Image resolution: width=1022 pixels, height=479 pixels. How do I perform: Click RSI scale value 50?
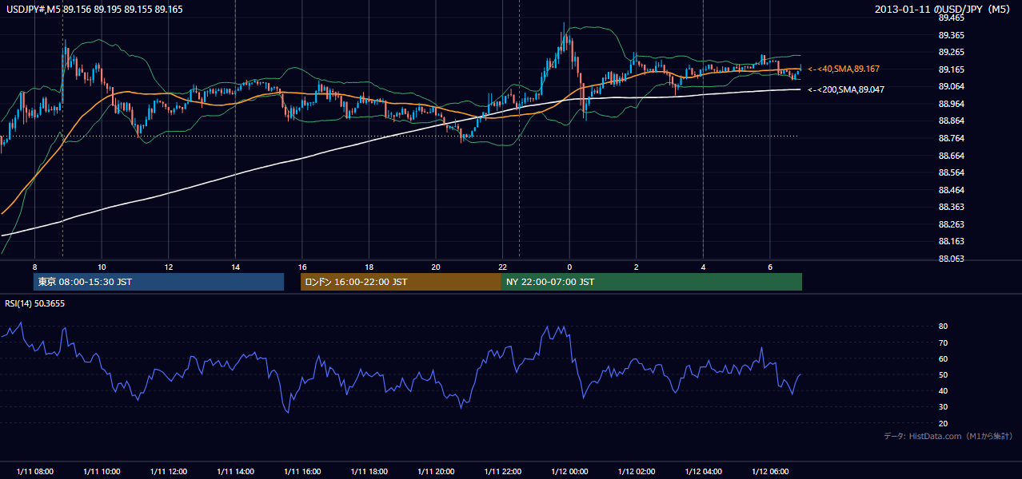click(943, 374)
